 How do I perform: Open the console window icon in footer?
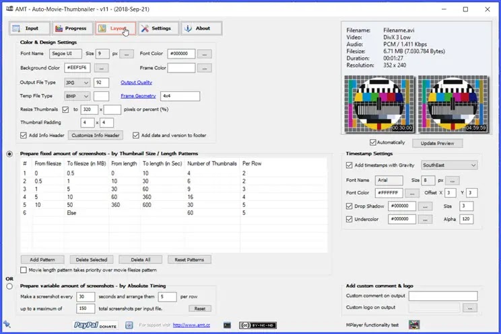227,325
